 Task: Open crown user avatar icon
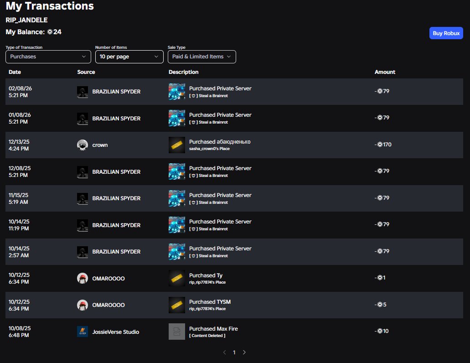point(83,145)
